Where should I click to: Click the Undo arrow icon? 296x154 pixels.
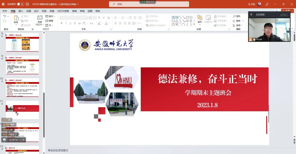[5, 16]
